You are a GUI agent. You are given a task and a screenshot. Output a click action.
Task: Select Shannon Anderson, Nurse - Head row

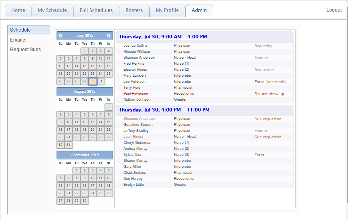point(204,58)
